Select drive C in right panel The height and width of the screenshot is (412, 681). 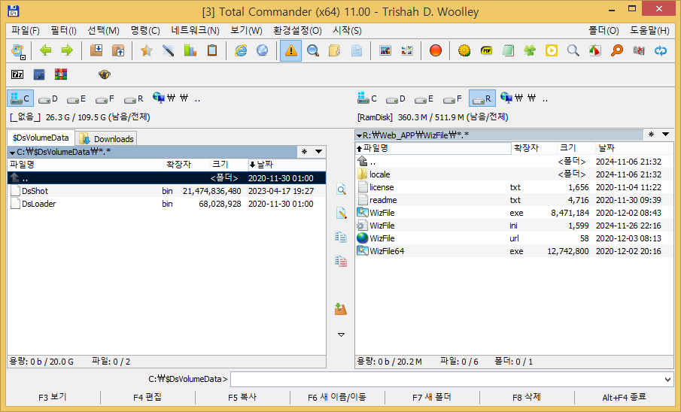(x=367, y=98)
